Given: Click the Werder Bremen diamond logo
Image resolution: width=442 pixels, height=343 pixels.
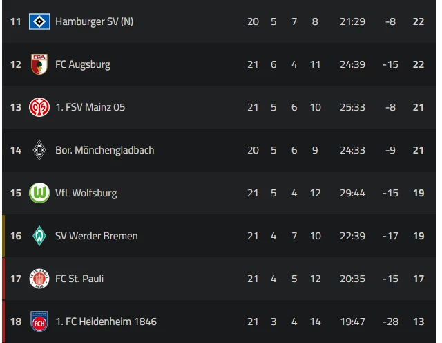Looking at the screenshot, I should (x=39, y=236).
